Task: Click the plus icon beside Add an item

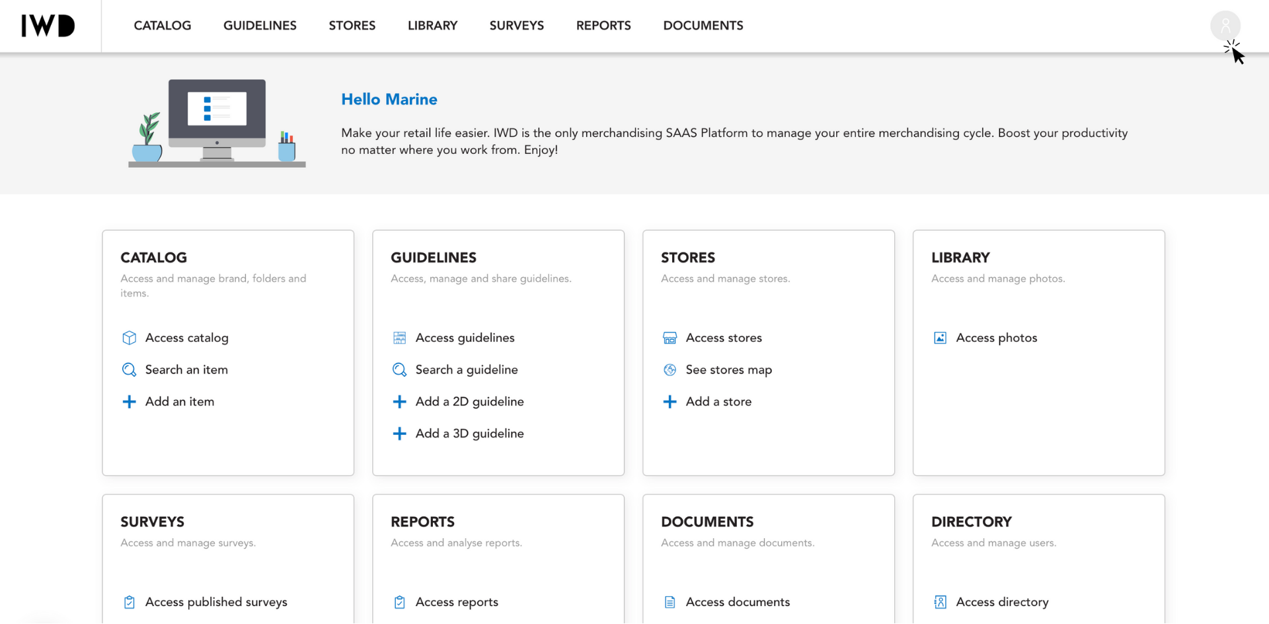Action: 130,401
